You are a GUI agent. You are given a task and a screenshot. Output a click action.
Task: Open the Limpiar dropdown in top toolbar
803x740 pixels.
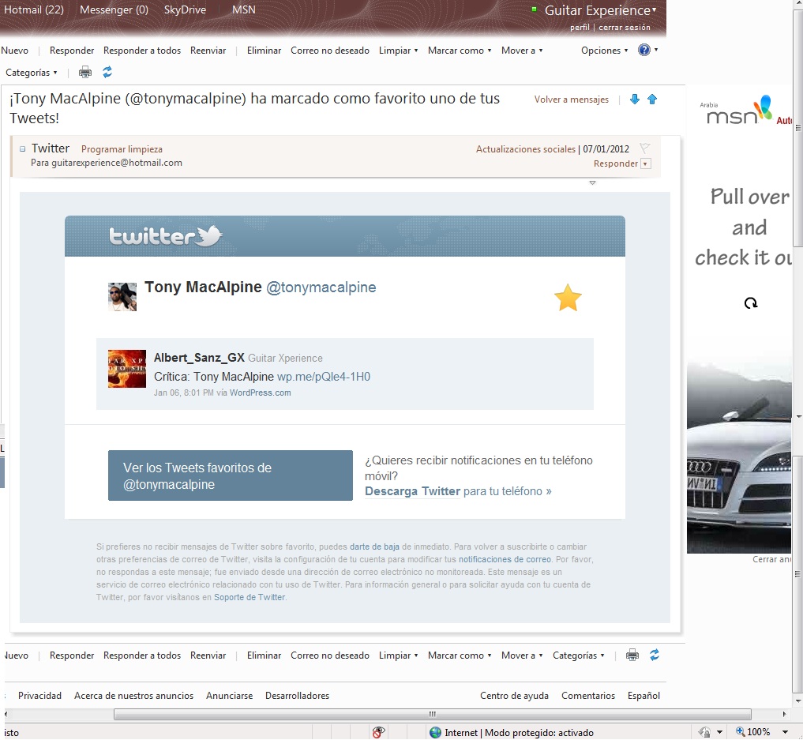(399, 51)
